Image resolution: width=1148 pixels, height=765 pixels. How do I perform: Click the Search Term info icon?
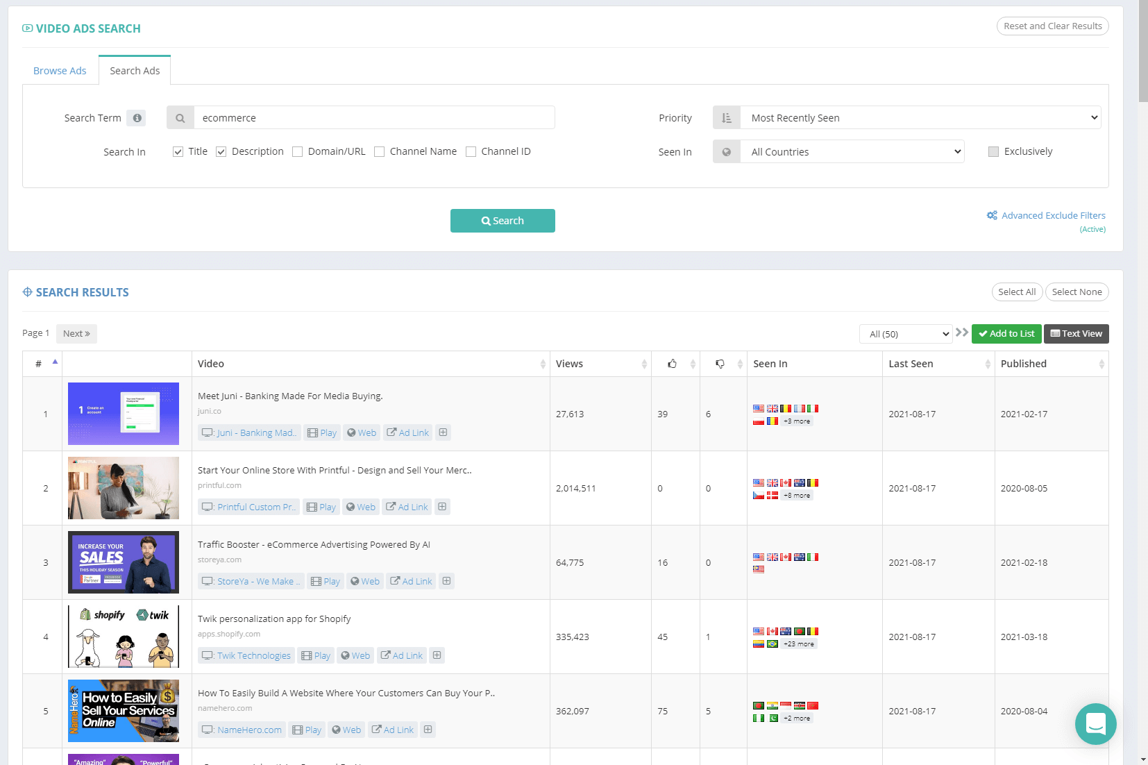137,118
